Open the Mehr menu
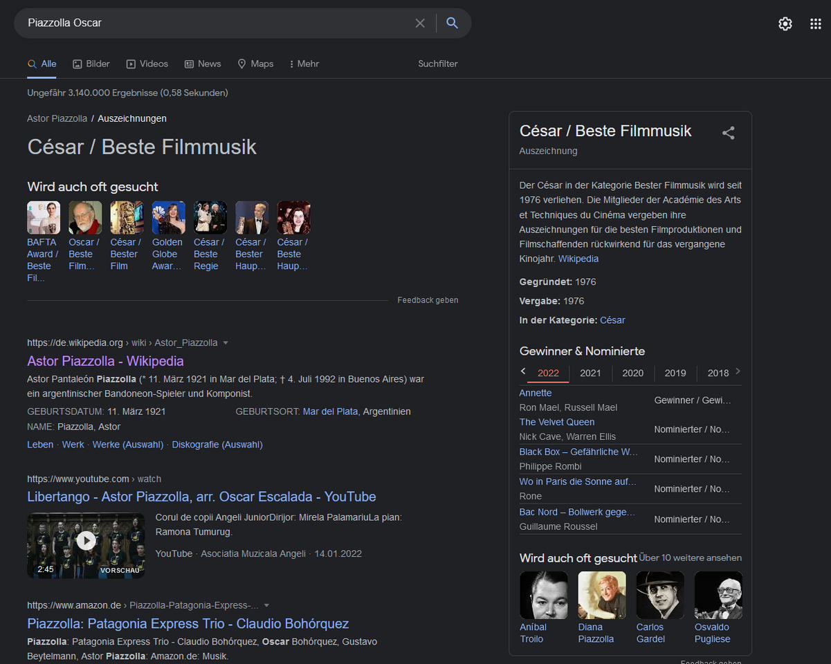Screen dimensions: 831x664 tap(304, 64)
